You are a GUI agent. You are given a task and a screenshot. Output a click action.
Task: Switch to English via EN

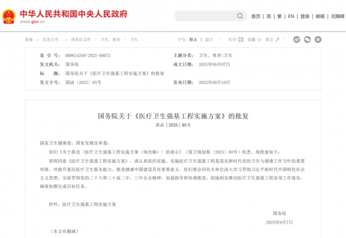point(291,16)
